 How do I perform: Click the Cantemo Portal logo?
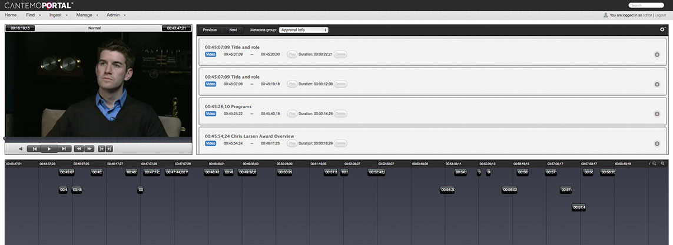[x=39, y=5]
